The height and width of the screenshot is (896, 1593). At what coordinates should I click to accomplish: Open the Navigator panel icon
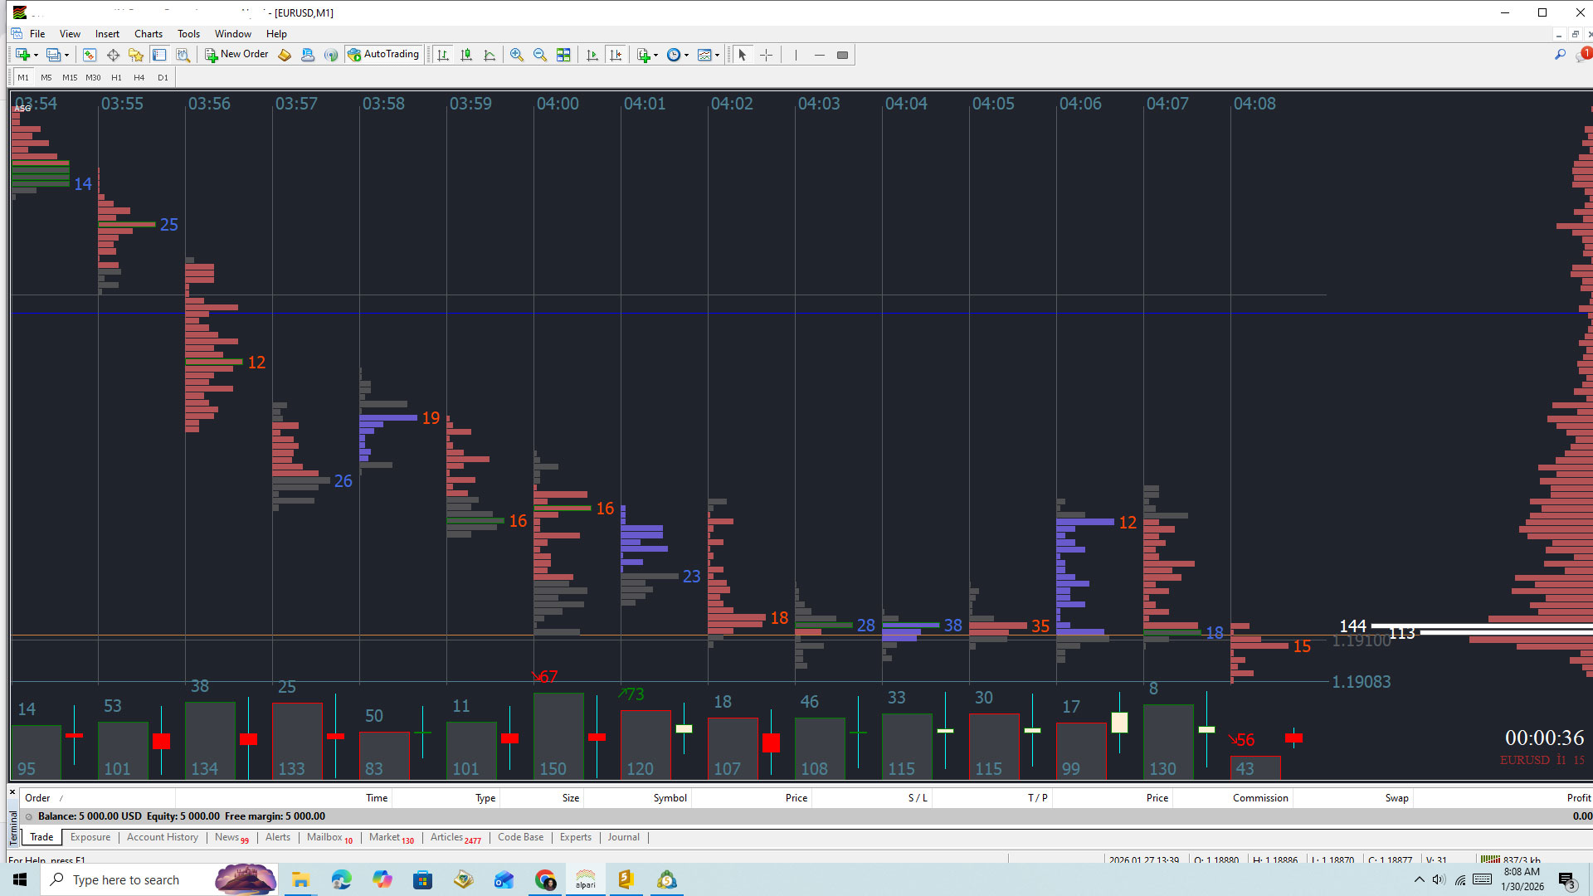click(x=136, y=55)
